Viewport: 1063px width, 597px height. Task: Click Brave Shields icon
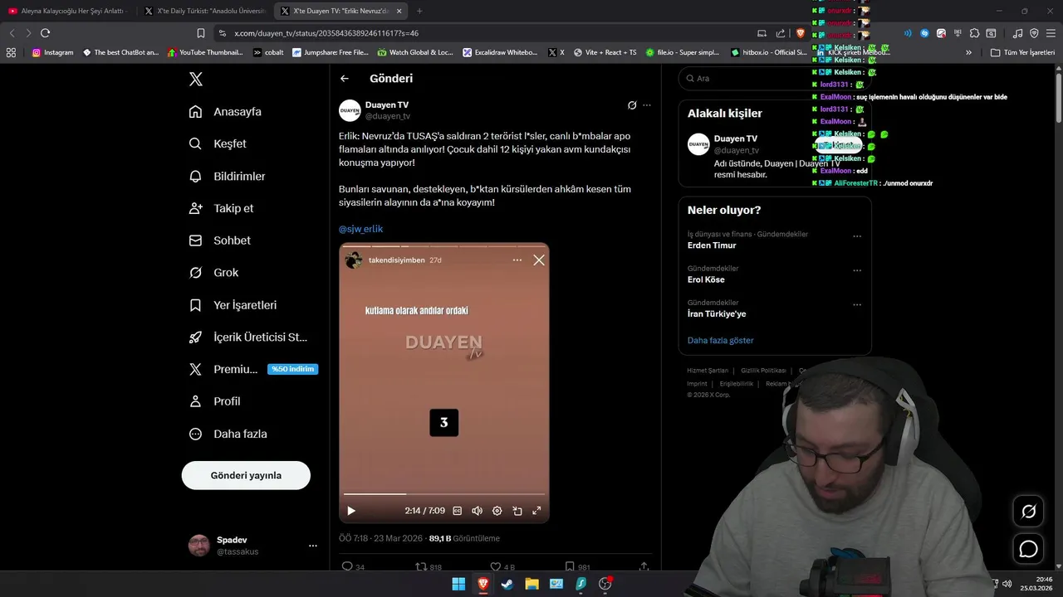coord(801,33)
